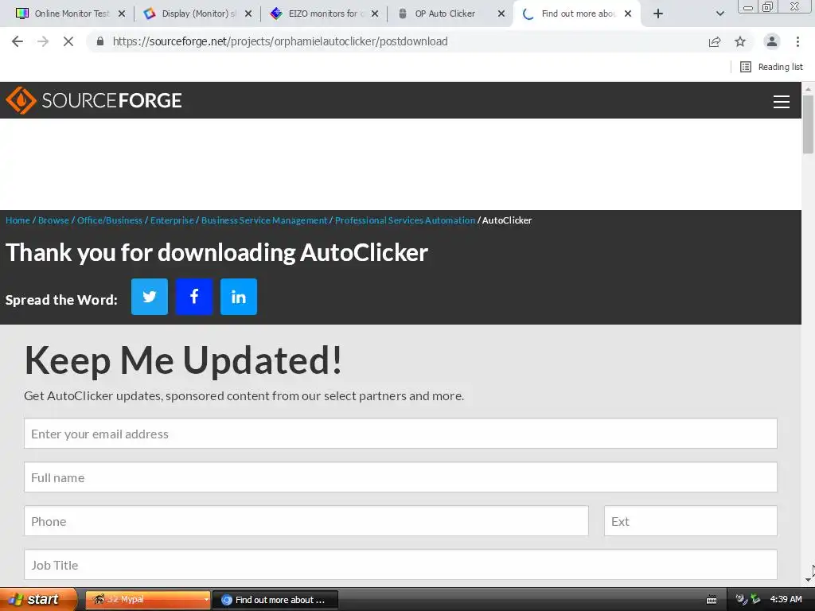Open the browser three-dot menu

point(797,41)
